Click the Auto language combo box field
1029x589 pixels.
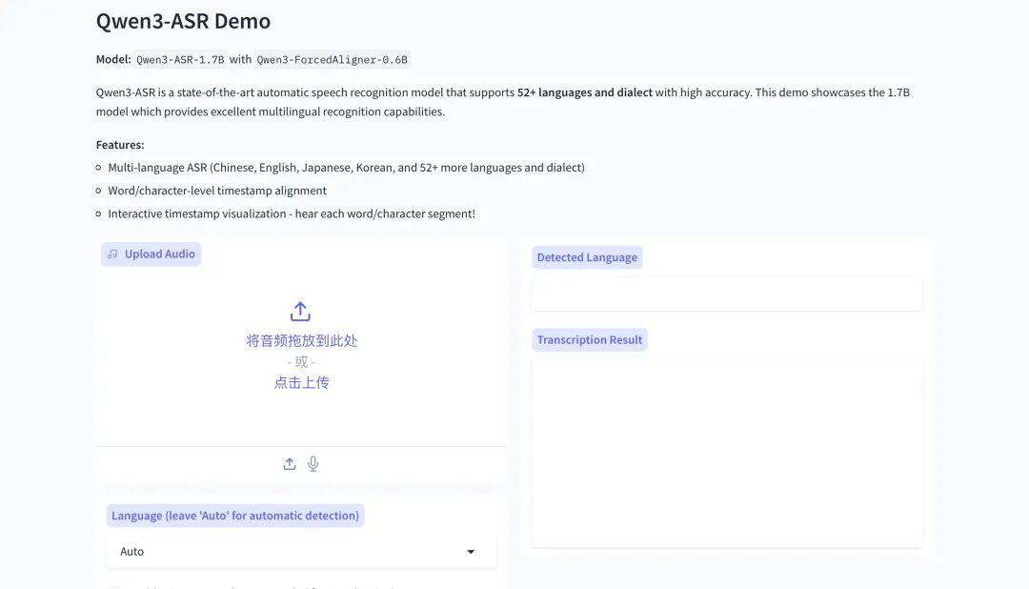(286, 552)
